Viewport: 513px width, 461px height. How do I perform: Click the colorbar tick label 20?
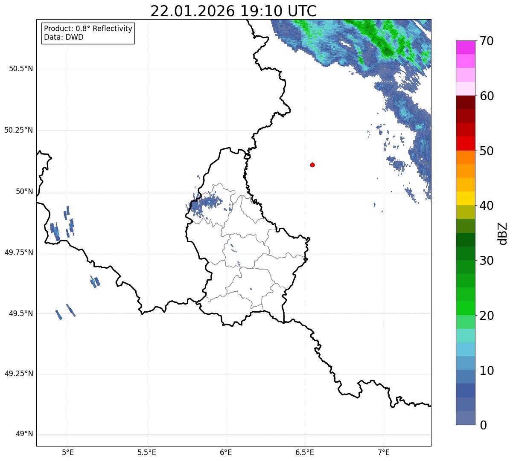click(487, 316)
